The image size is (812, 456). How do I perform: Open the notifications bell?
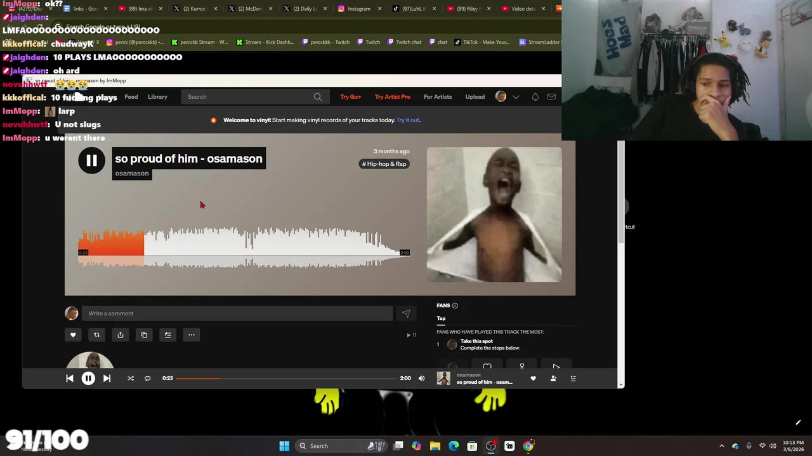(x=535, y=97)
